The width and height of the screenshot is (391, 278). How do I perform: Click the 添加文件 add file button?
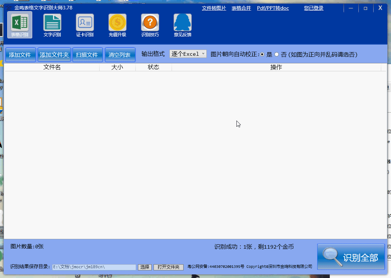(x=20, y=55)
